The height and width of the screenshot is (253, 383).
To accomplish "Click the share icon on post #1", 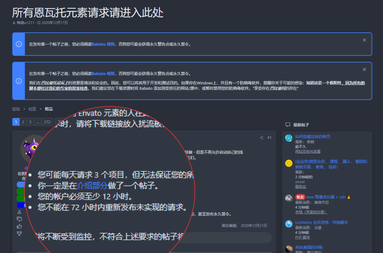I will click(262, 138).
